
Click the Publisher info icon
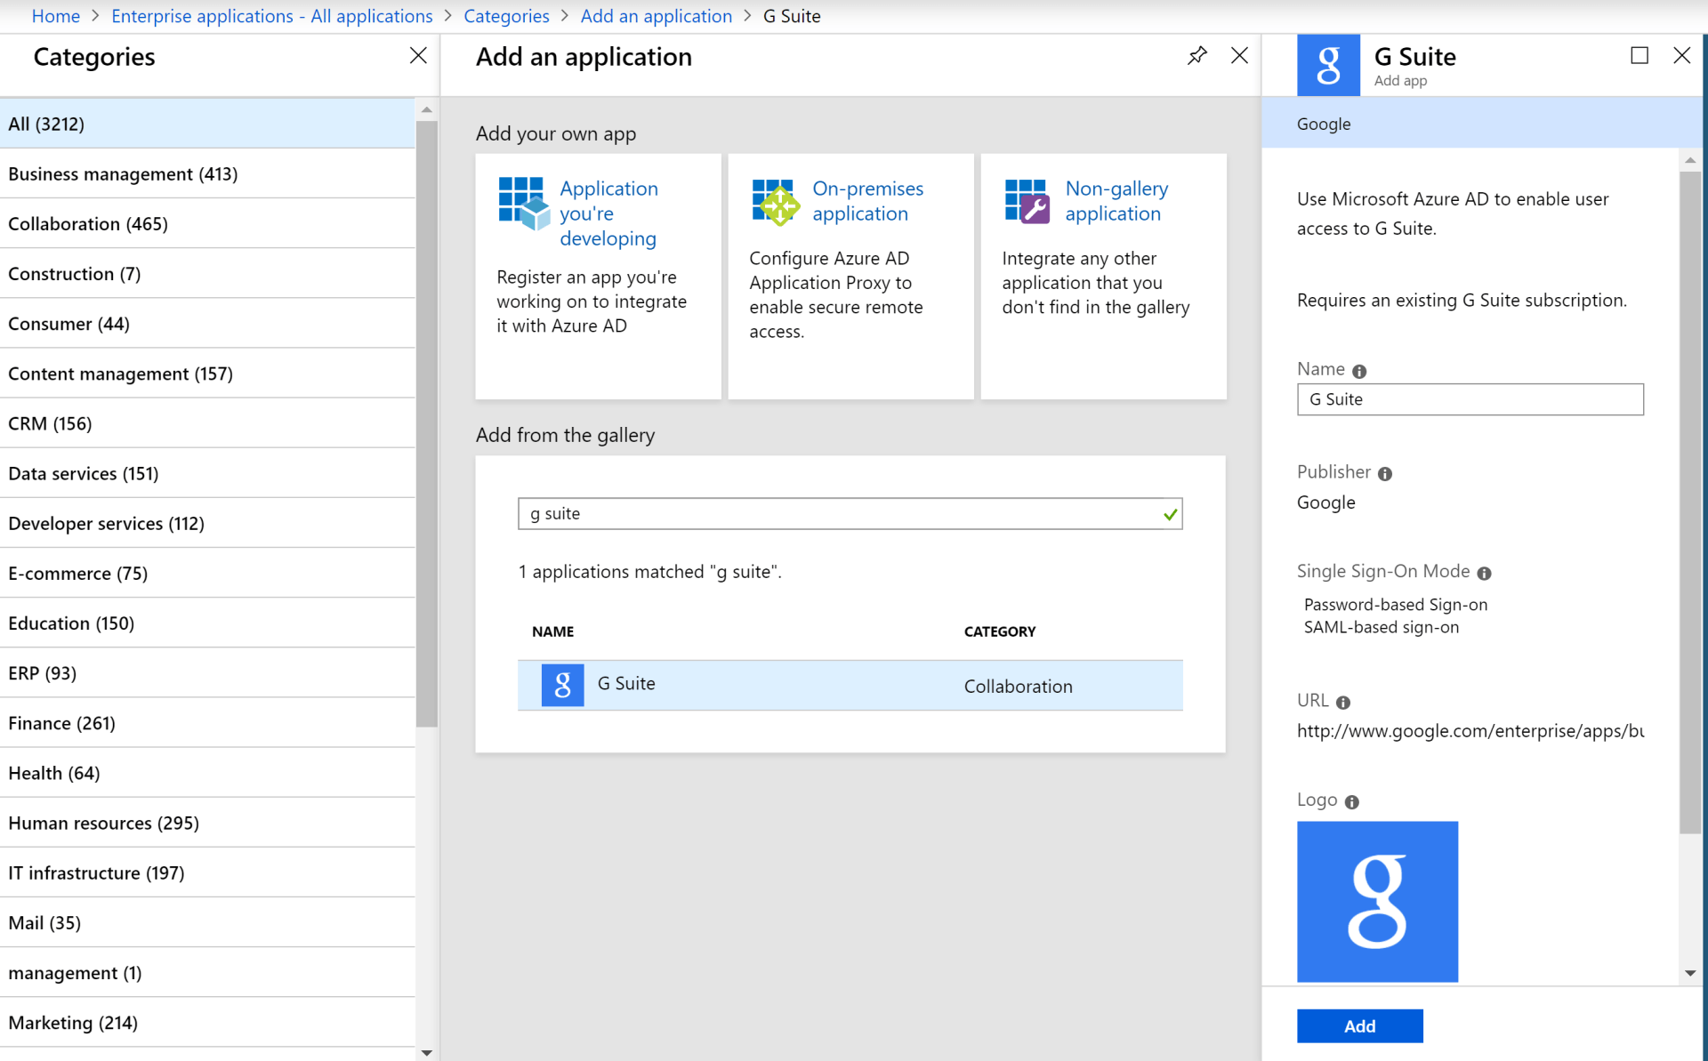[x=1385, y=474]
